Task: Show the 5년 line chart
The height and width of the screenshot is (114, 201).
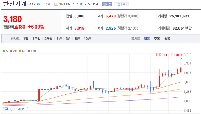Action: [77, 39]
